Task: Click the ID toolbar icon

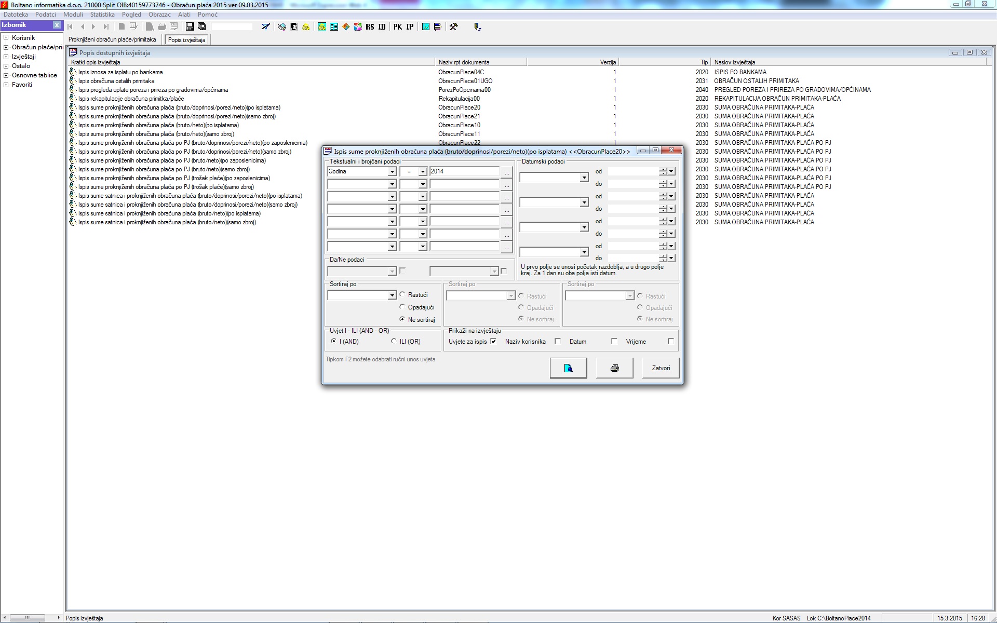Action: coord(382,26)
